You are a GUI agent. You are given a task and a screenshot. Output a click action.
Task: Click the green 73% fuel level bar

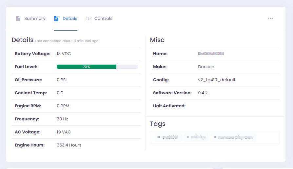(x=87, y=67)
